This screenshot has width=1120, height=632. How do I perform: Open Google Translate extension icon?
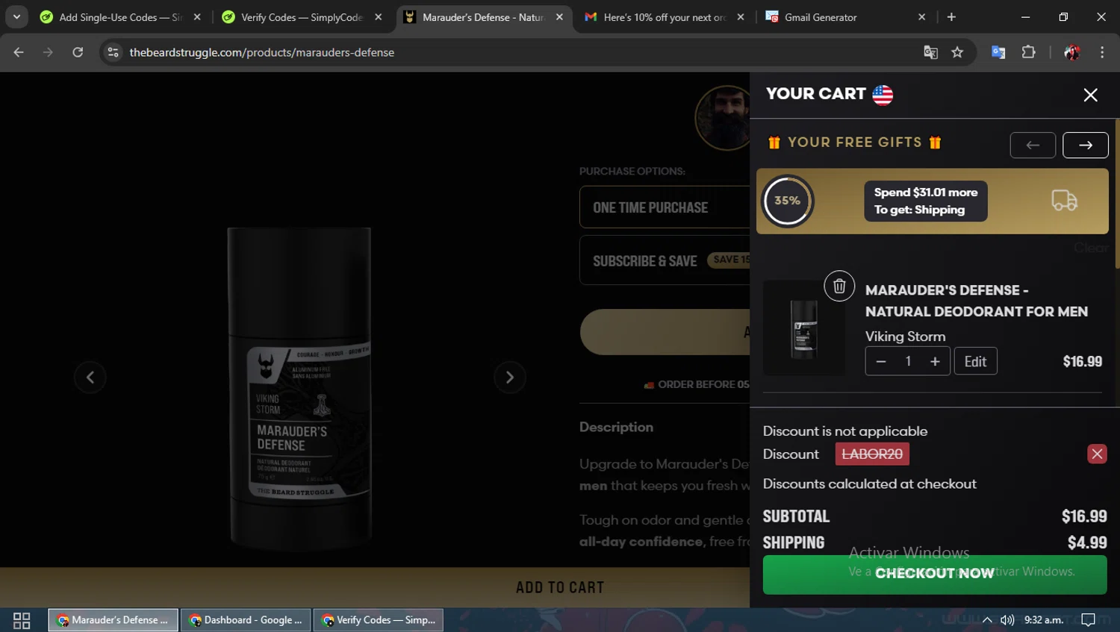click(998, 52)
